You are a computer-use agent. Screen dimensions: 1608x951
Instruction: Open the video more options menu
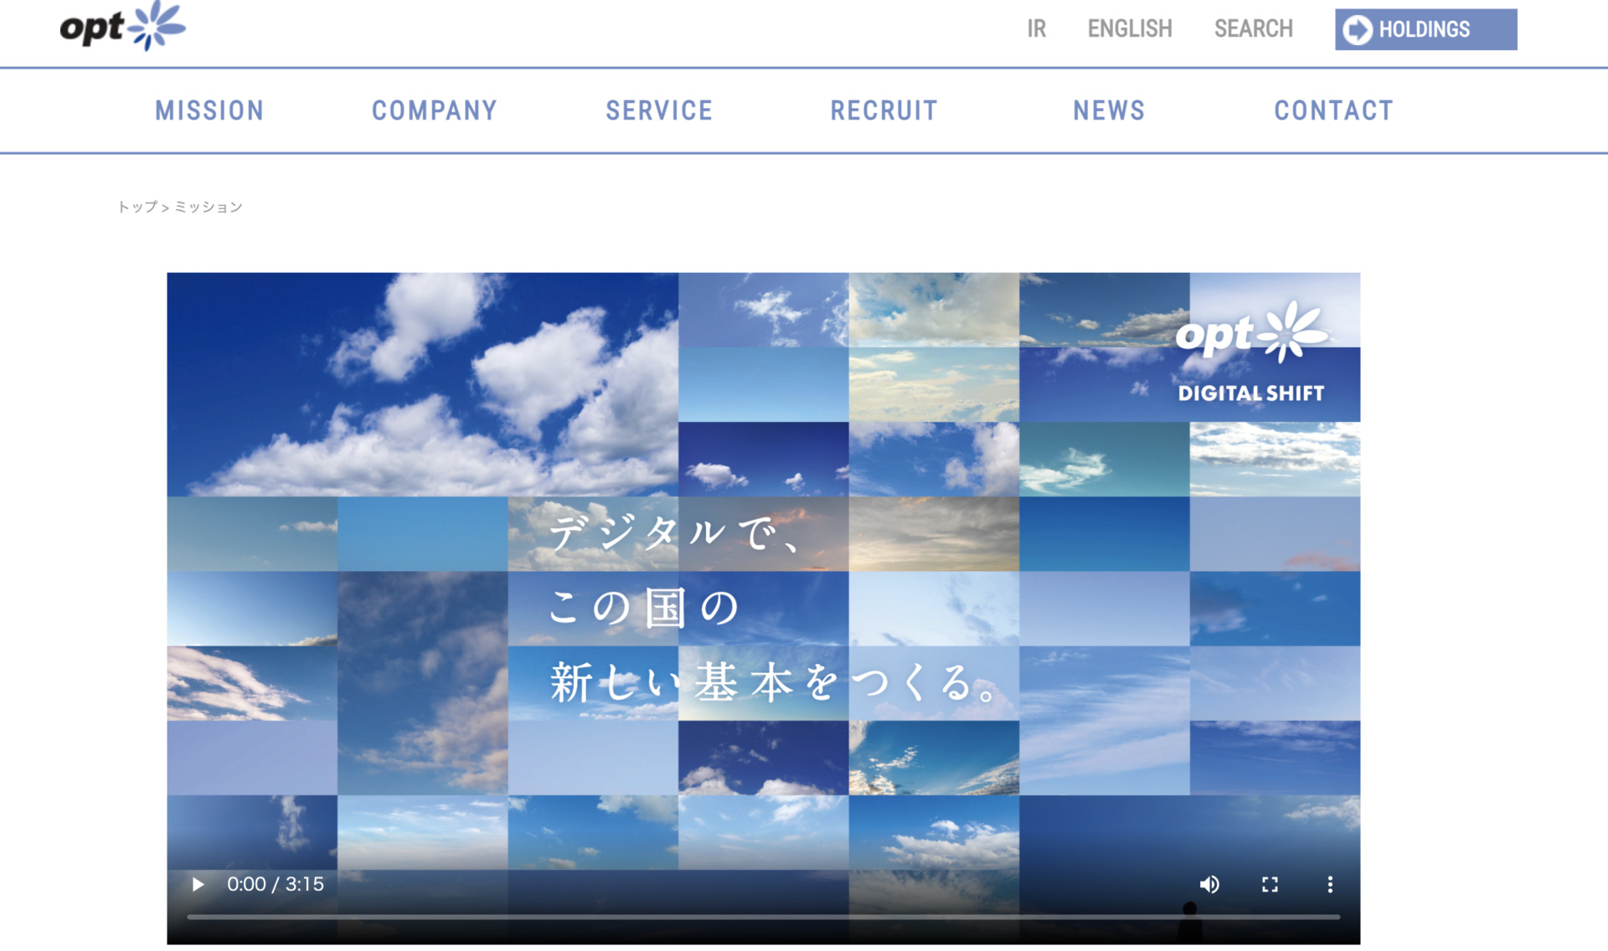click(x=1330, y=884)
